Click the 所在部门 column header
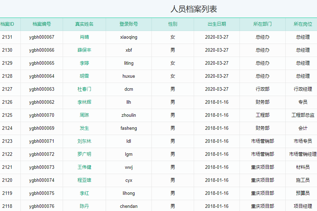Image resolution: width=317 pixels, height=211 pixels. [x=262, y=24]
